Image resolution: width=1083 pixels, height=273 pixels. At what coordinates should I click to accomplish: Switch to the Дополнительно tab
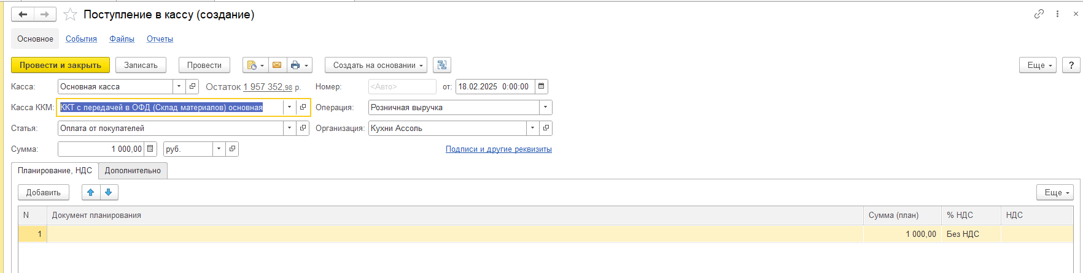(x=133, y=170)
